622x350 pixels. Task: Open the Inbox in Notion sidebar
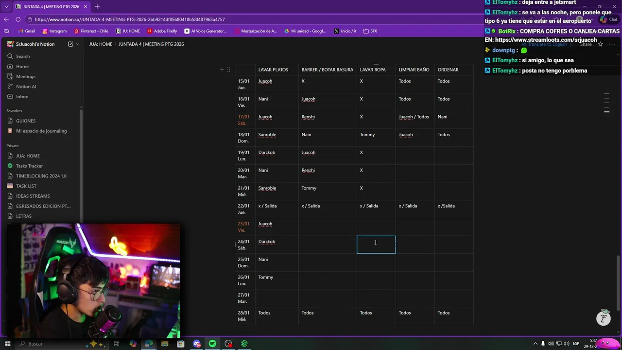22,97
